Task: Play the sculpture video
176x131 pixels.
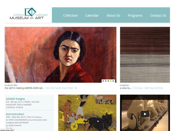Action: coord(145,114)
